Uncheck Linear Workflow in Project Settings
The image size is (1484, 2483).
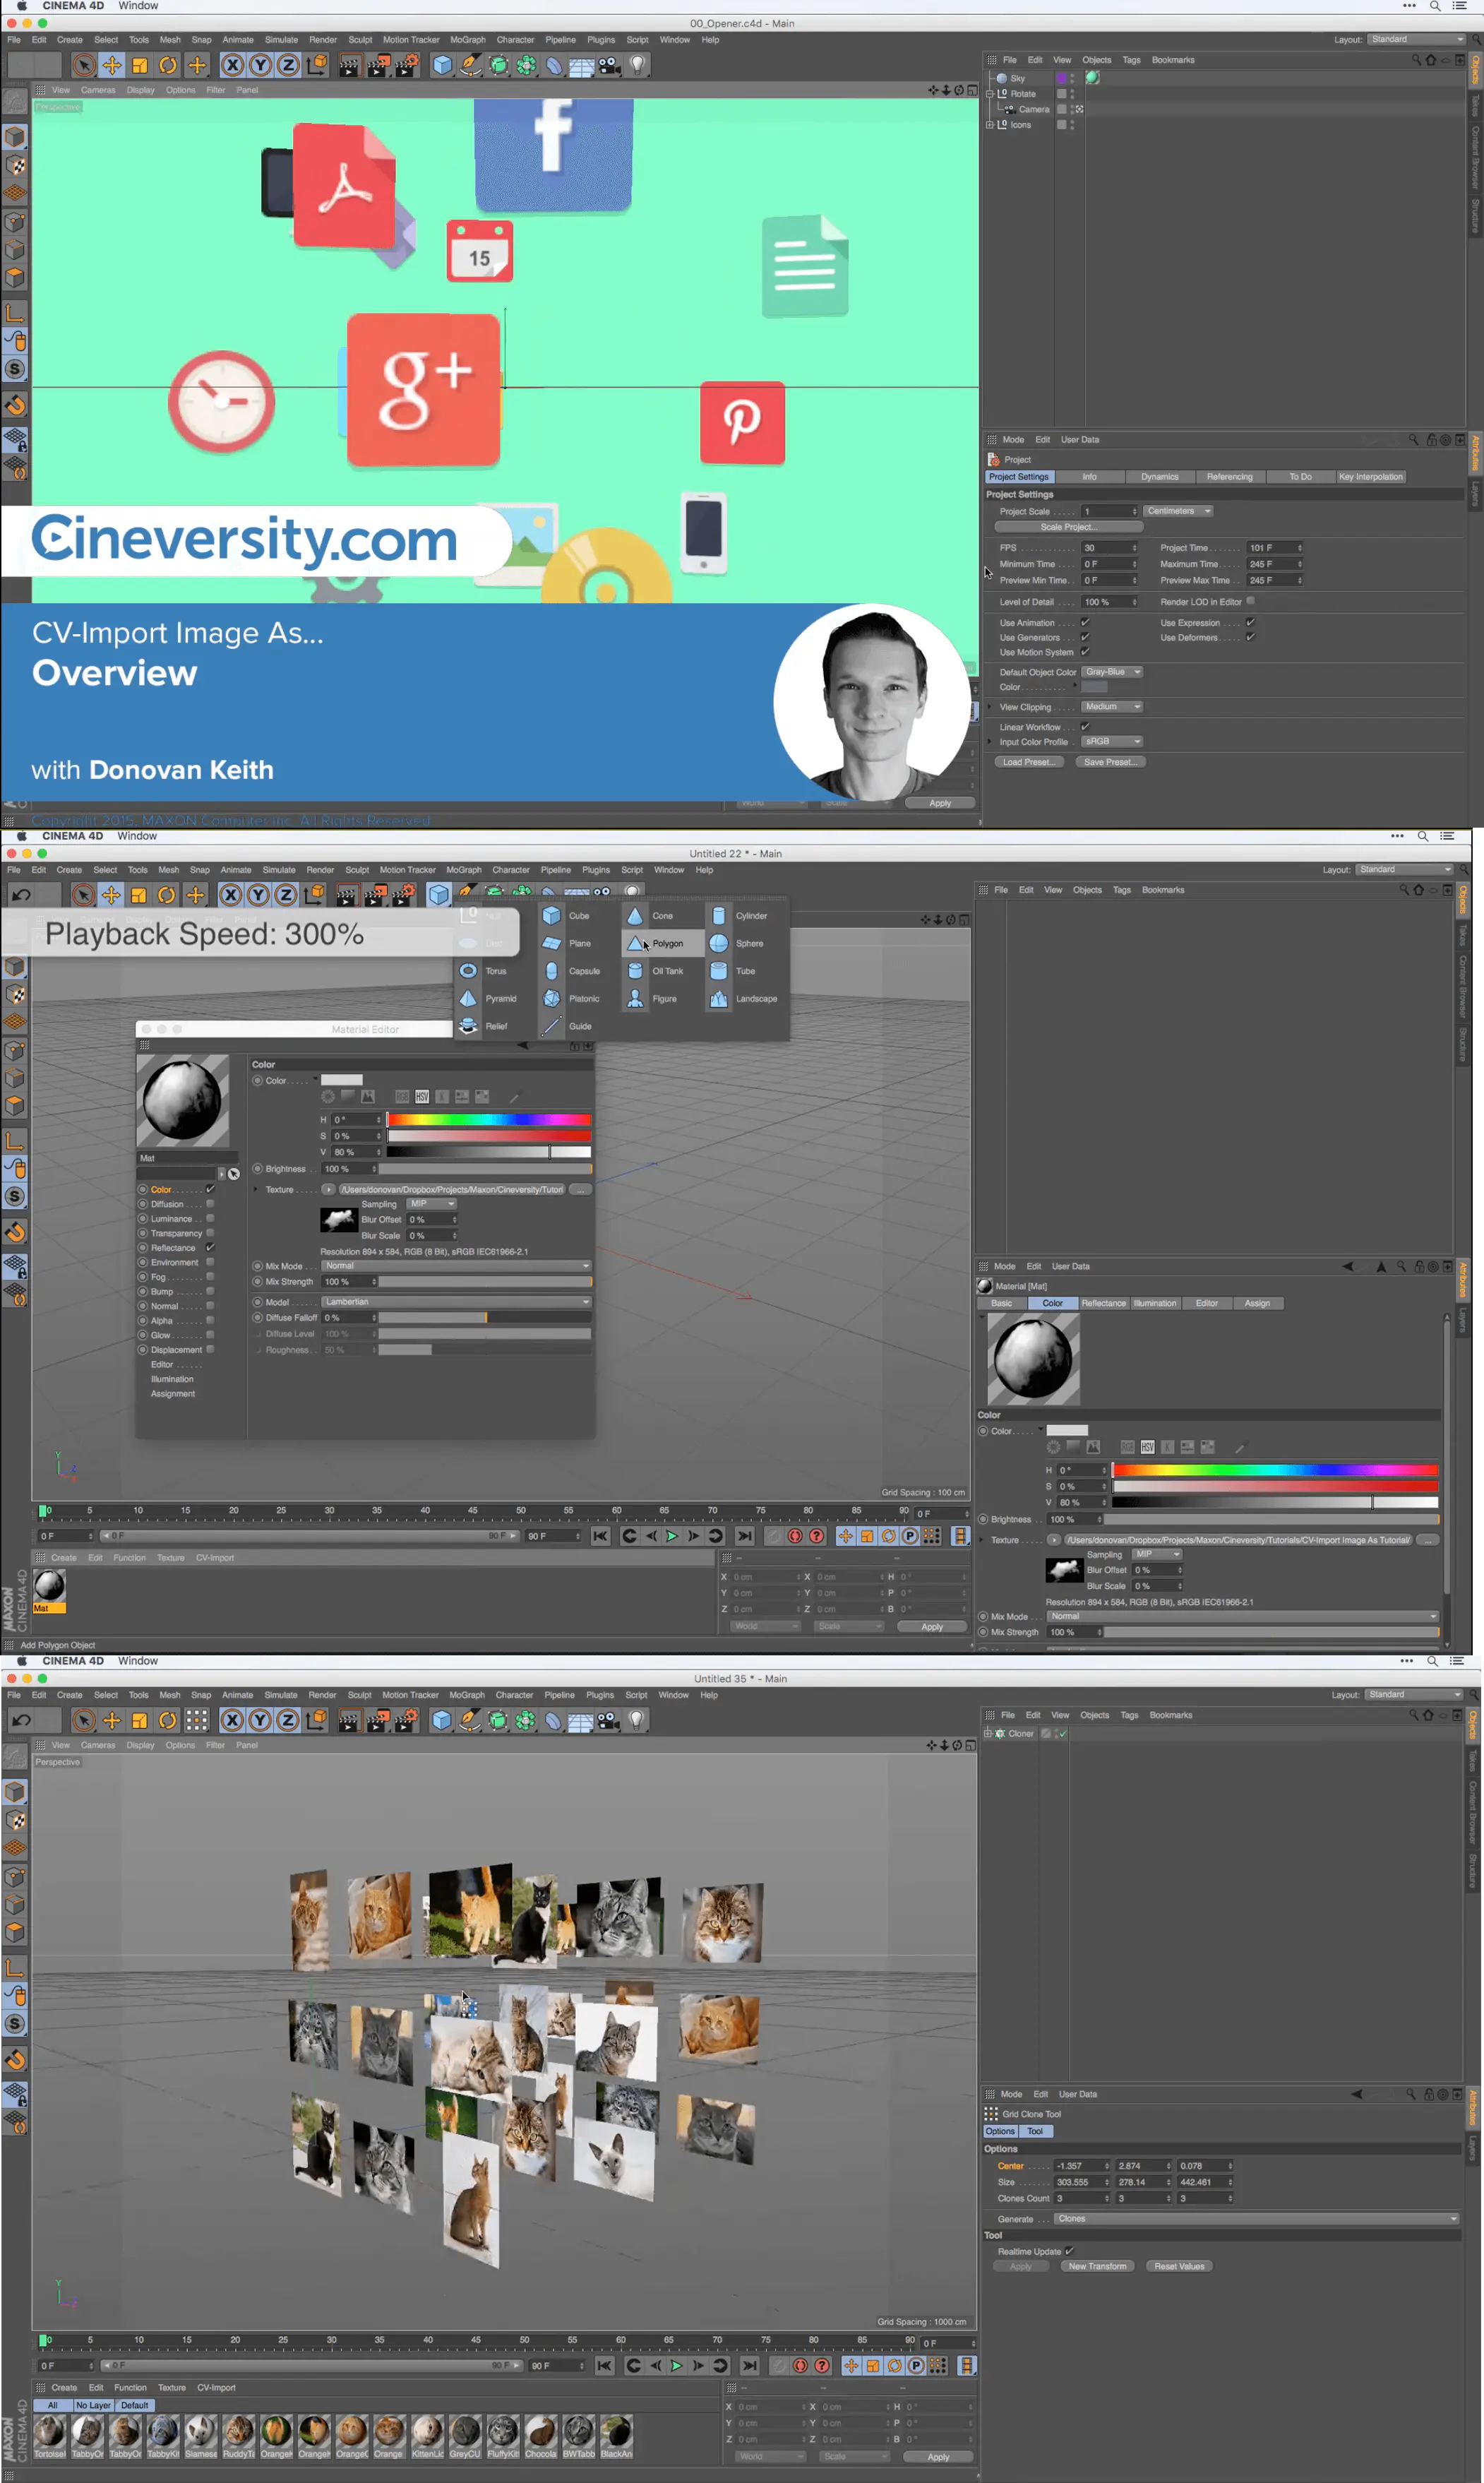click(x=1085, y=727)
